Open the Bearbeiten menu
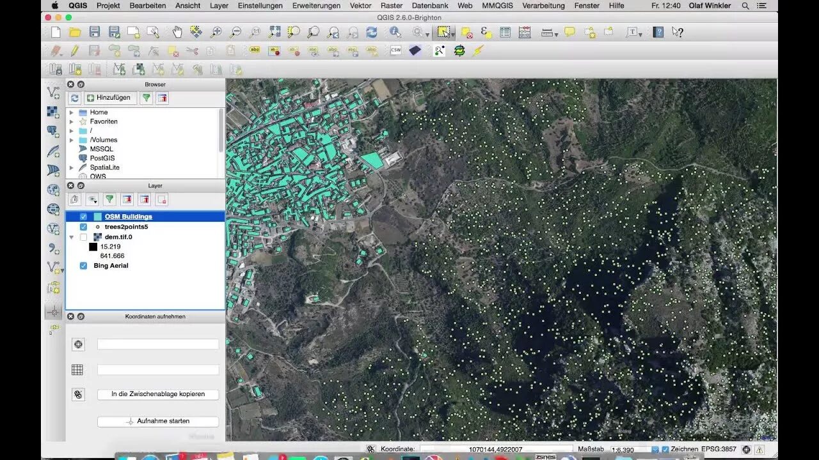The width and height of the screenshot is (819, 460). coord(148,5)
